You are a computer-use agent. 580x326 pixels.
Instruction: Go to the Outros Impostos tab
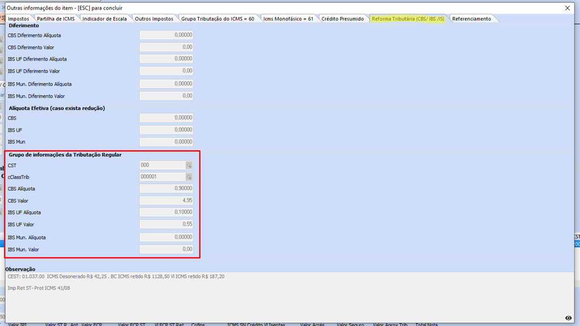click(x=153, y=19)
